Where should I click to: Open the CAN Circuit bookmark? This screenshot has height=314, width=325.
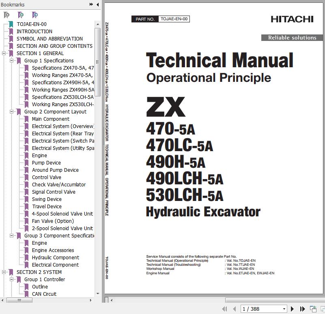pos(44,294)
